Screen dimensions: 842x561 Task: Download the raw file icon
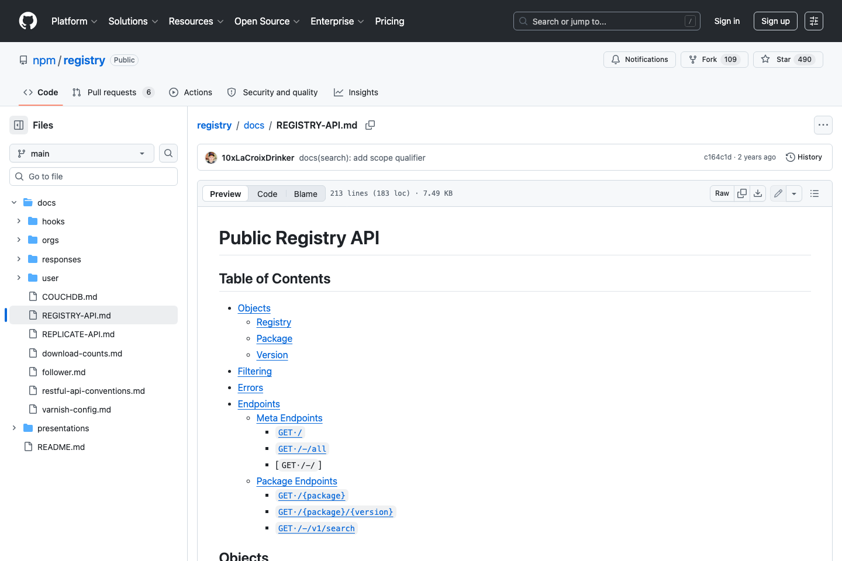click(758, 193)
